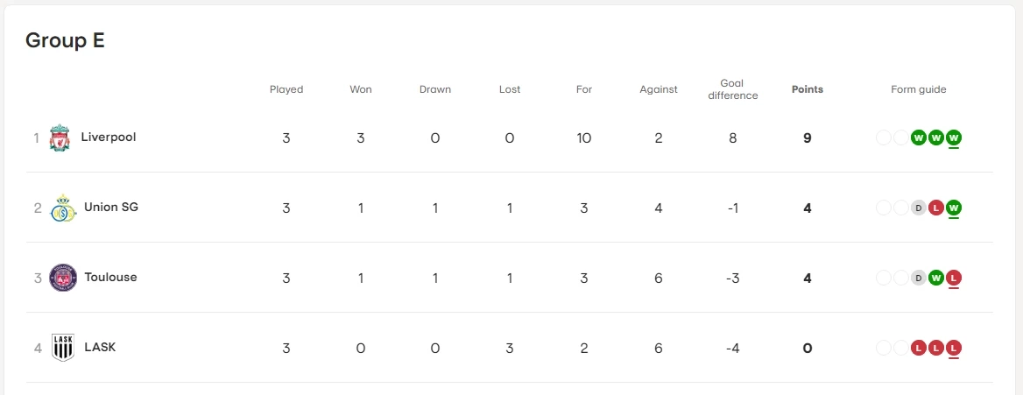This screenshot has height=395, width=1023.
Task: Open the LASK team link
Action: click(100, 348)
